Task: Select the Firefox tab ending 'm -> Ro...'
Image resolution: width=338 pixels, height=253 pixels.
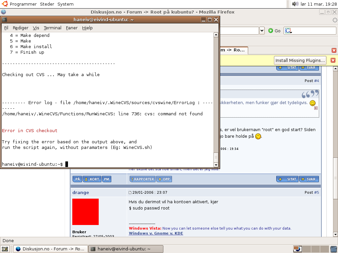Action: (x=234, y=50)
